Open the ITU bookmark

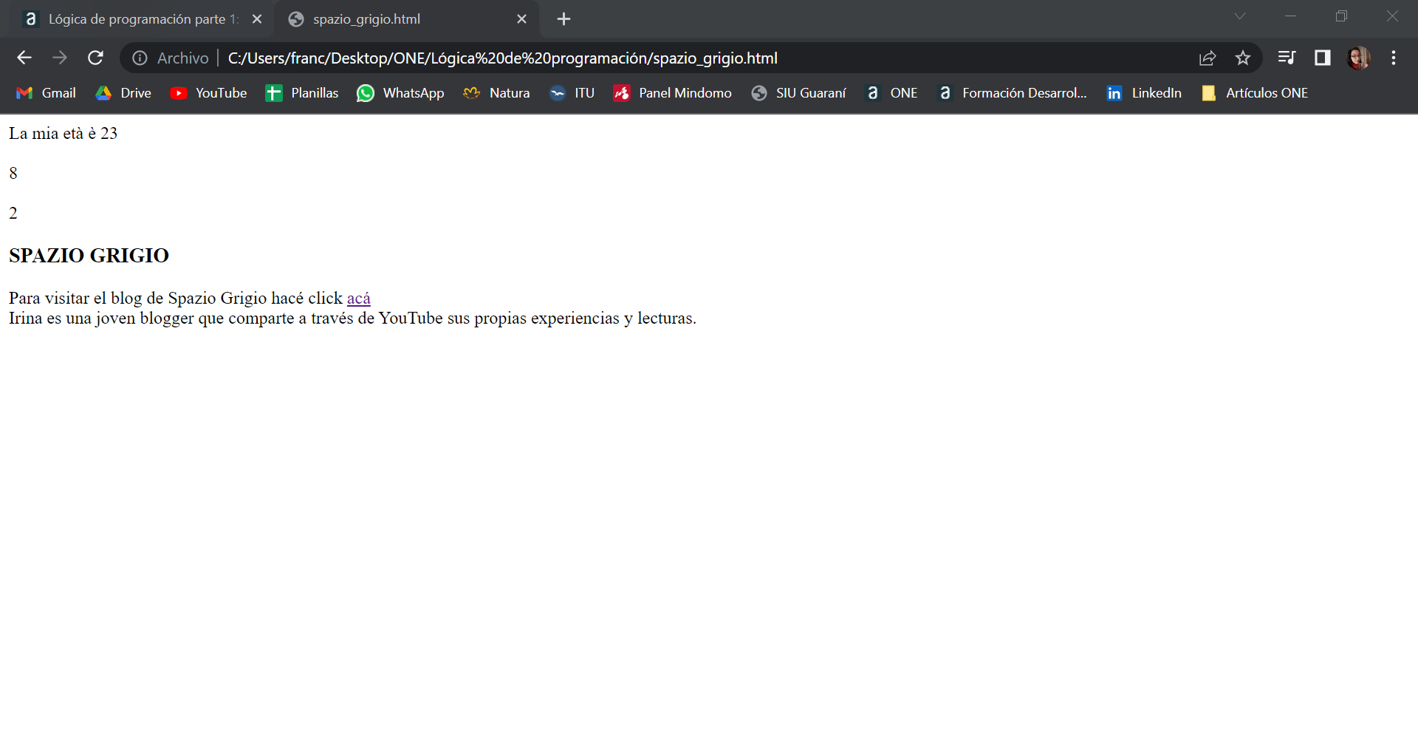tap(572, 93)
